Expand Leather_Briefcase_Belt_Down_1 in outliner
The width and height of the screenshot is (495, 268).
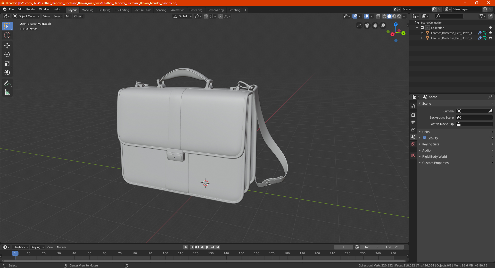pos(422,33)
